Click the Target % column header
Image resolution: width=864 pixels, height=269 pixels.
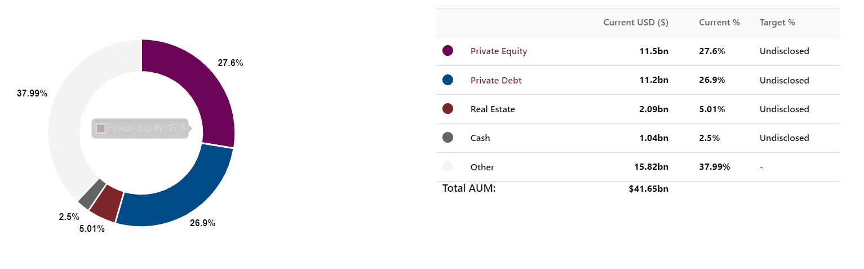coord(777,23)
